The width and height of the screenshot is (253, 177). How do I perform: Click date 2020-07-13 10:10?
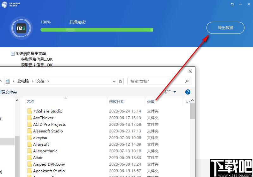click(125, 151)
